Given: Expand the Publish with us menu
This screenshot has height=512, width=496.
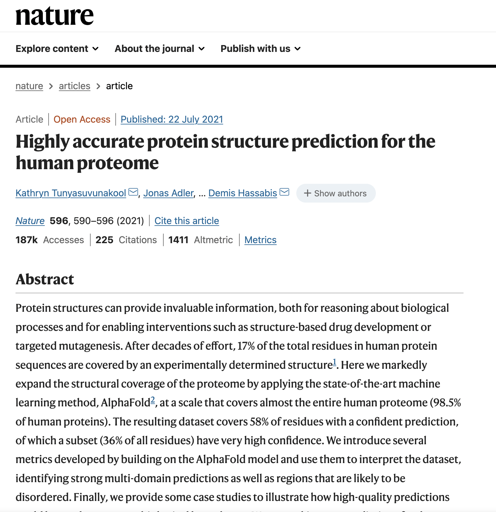Looking at the screenshot, I should (x=260, y=49).
